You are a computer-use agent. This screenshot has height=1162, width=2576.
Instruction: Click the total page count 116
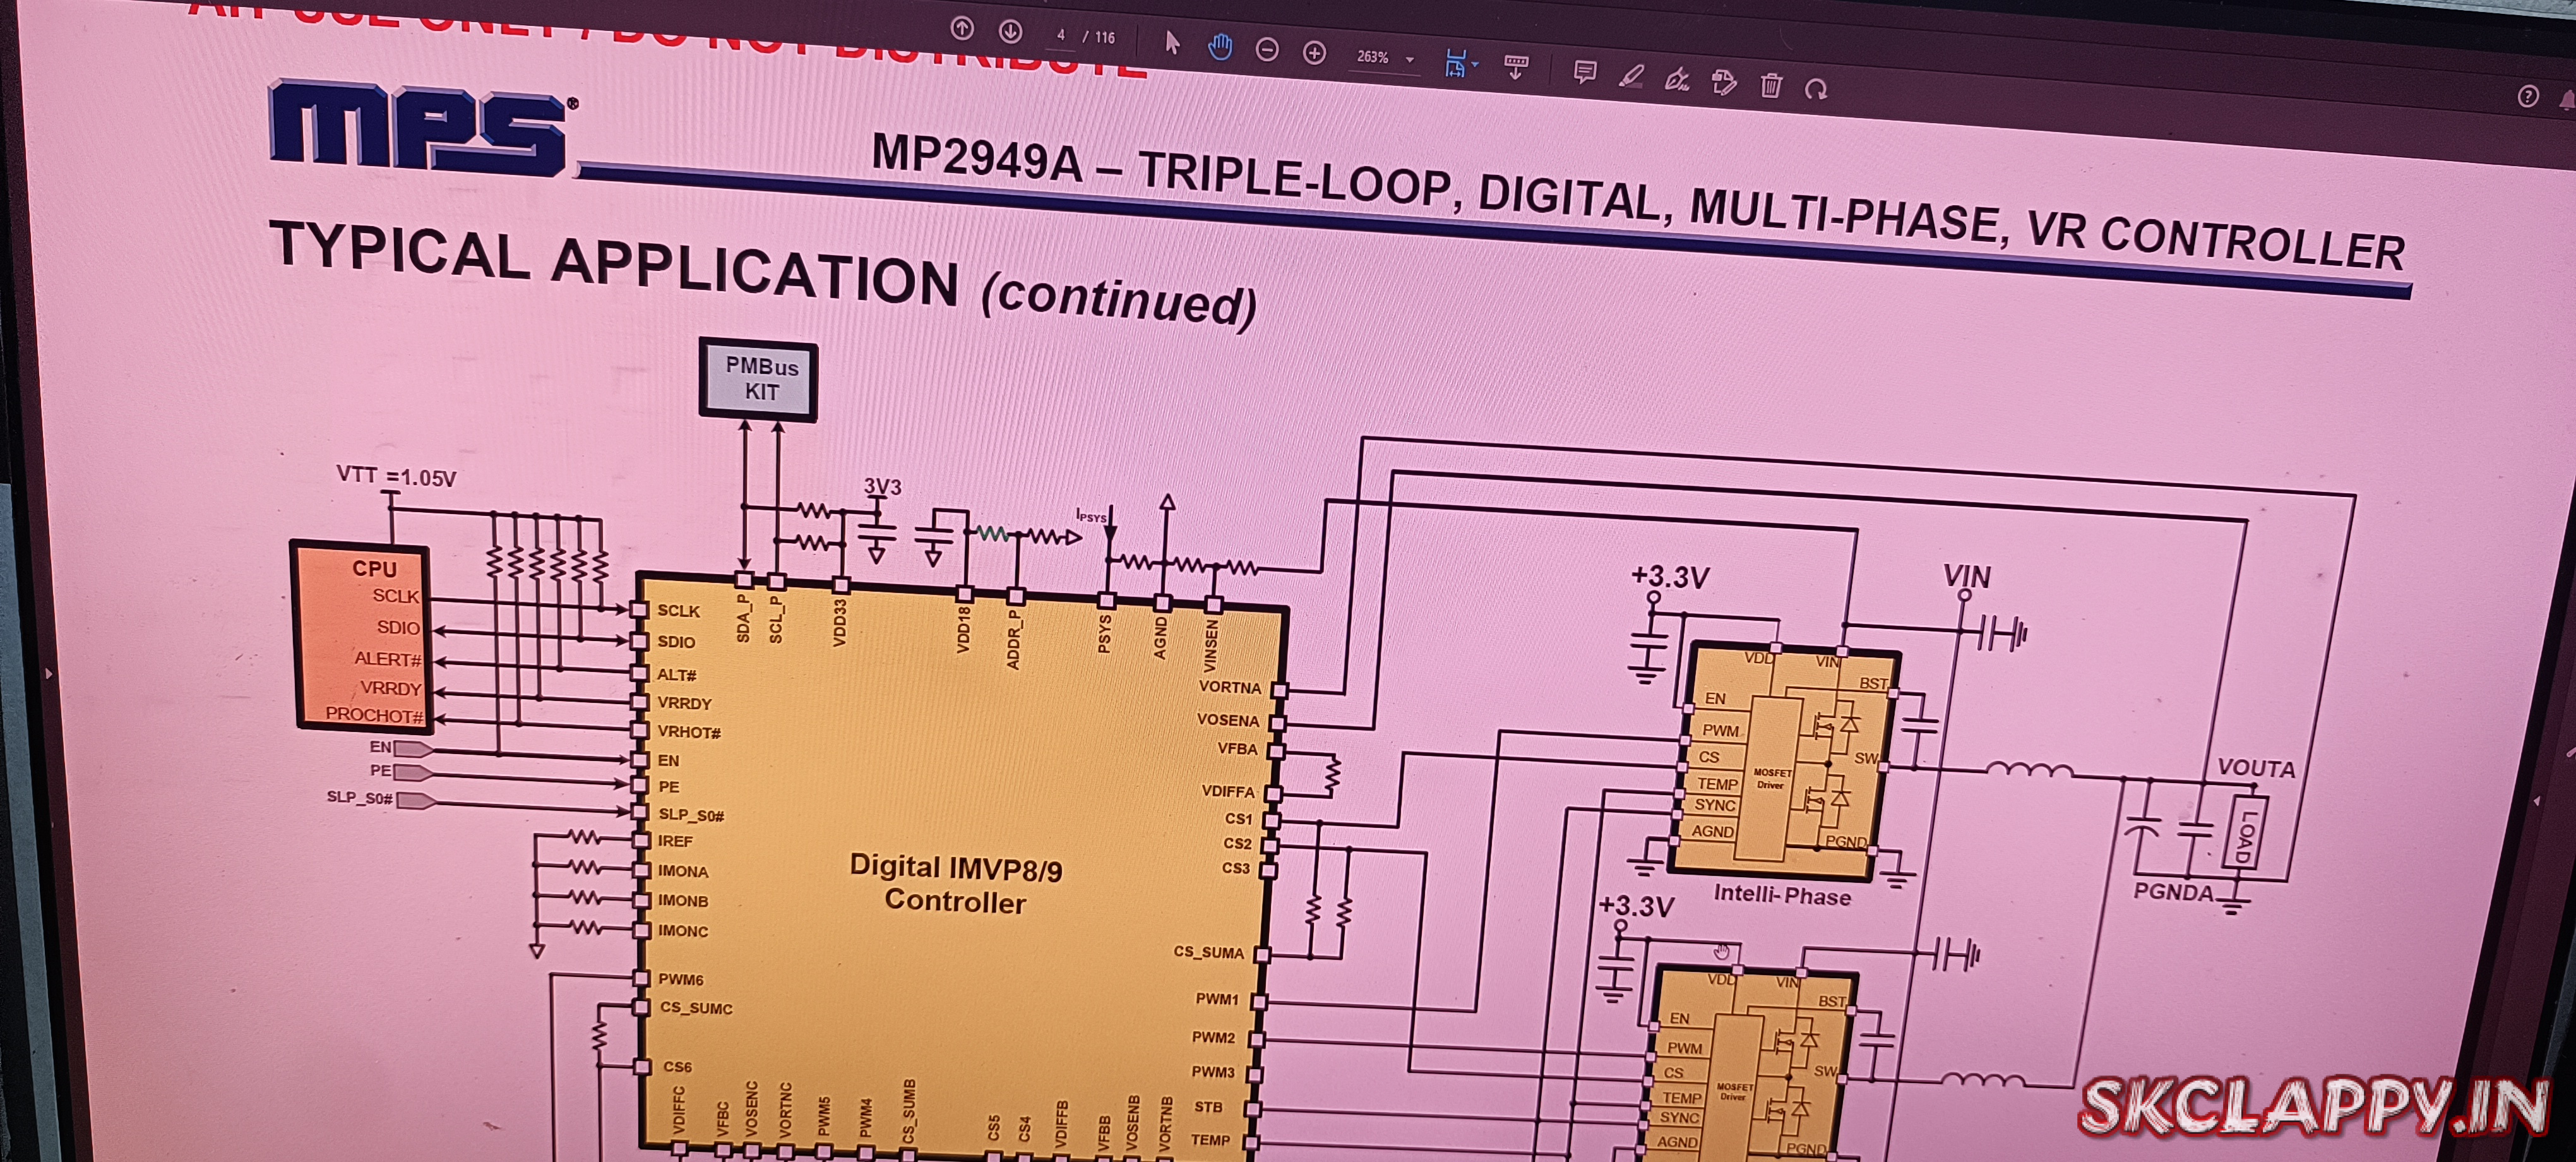[1104, 37]
